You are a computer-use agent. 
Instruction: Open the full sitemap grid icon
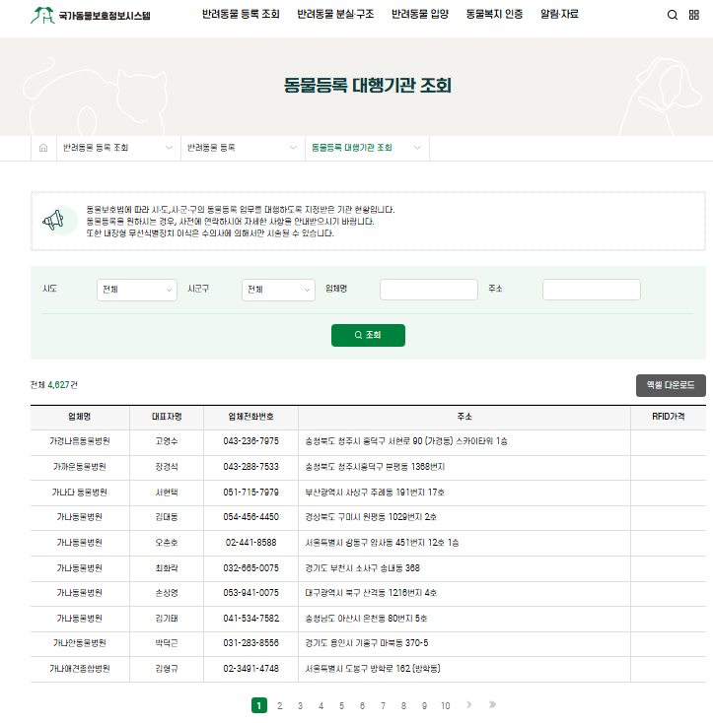tap(694, 15)
